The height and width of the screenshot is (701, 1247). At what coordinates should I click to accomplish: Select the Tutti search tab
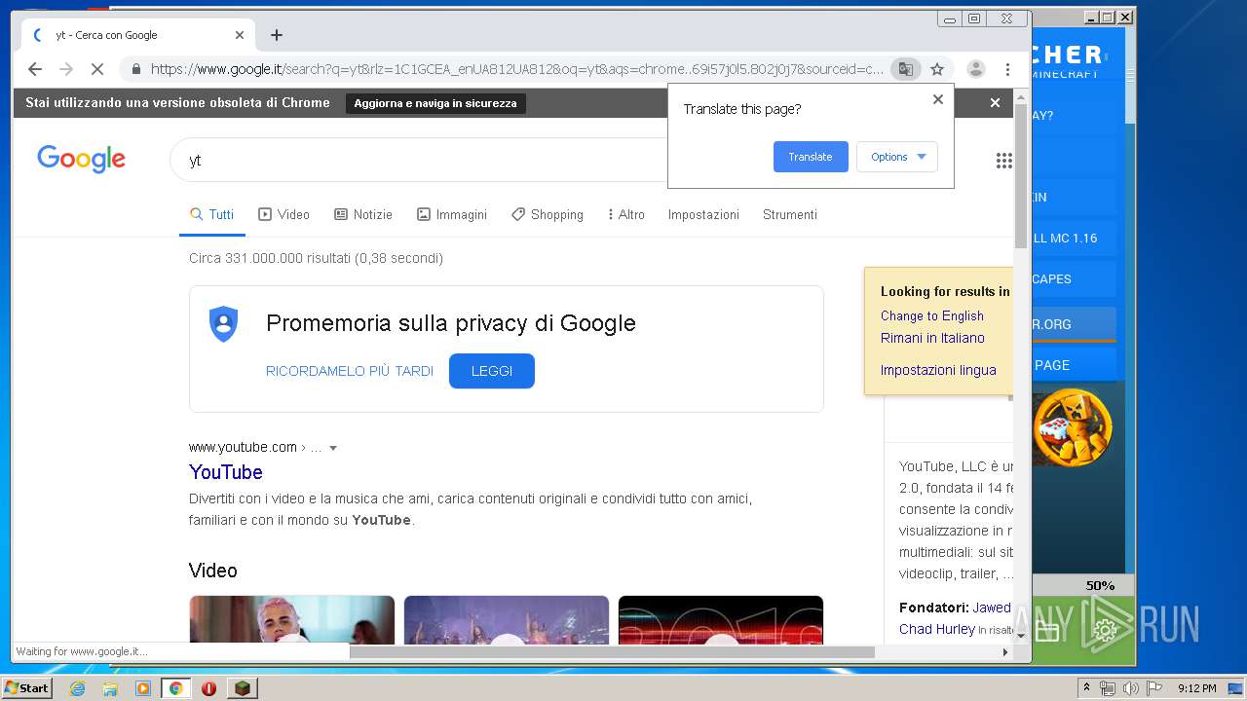coord(211,214)
